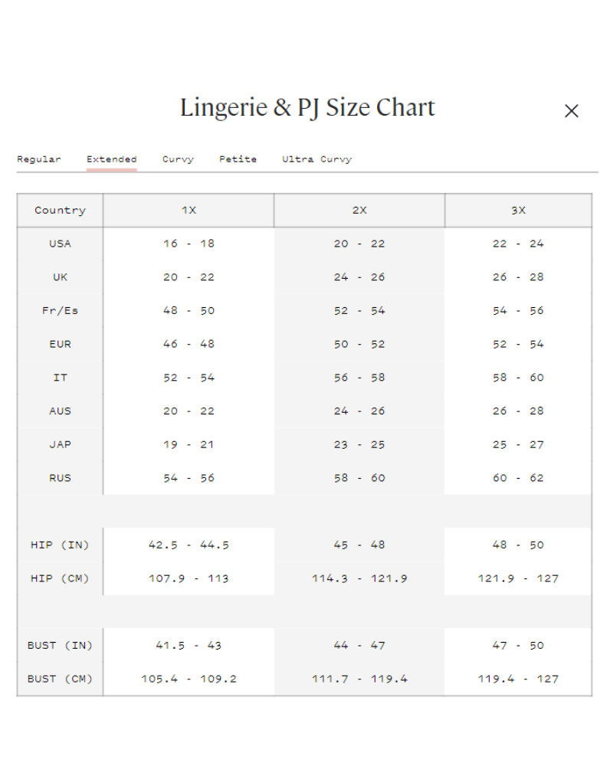Open the Curvy size tab
Viewport: 613px width, 766px height.
[178, 159]
